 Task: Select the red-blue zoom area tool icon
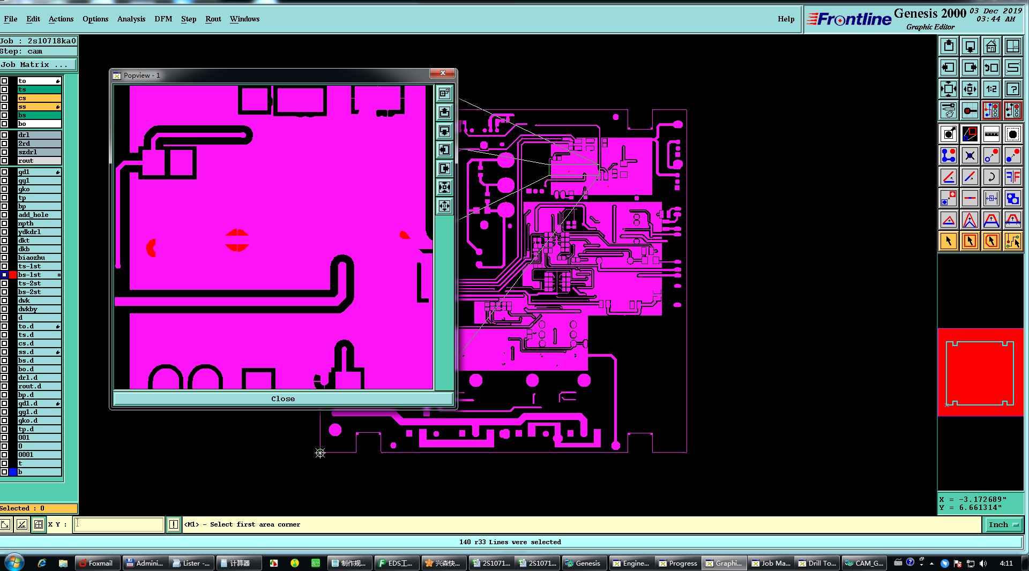pyautogui.click(x=970, y=134)
